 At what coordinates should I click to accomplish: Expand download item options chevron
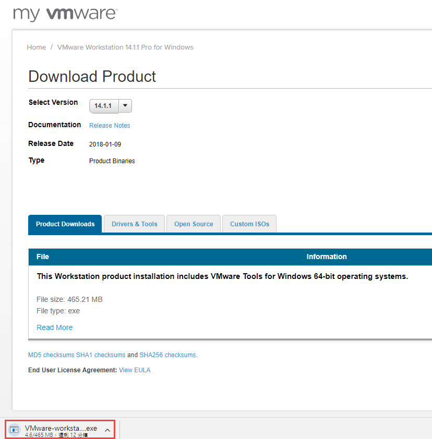click(x=107, y=430)
